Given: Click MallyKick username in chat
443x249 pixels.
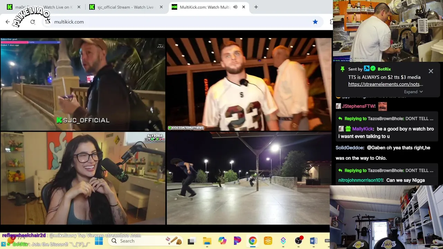Looking at the screenshot, I should click(x=363, y=129).
